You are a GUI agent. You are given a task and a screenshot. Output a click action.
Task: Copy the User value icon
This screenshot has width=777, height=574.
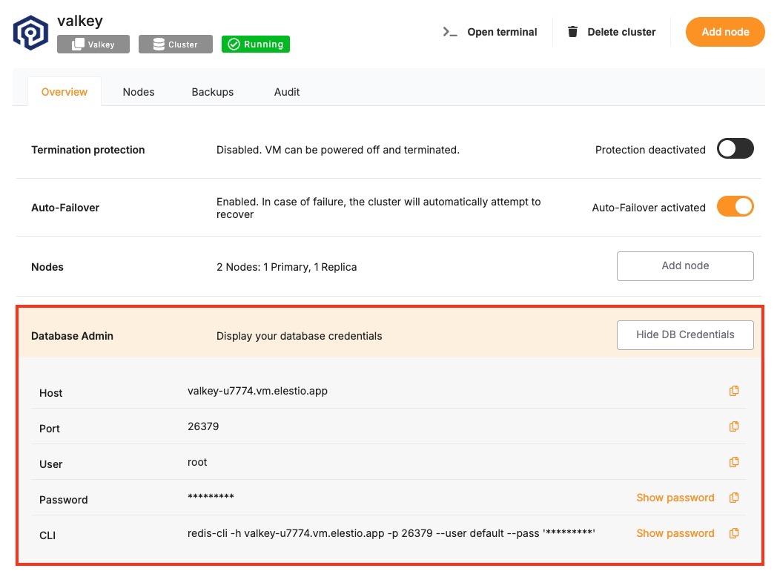pyautogui.click(x=734, y=462)
